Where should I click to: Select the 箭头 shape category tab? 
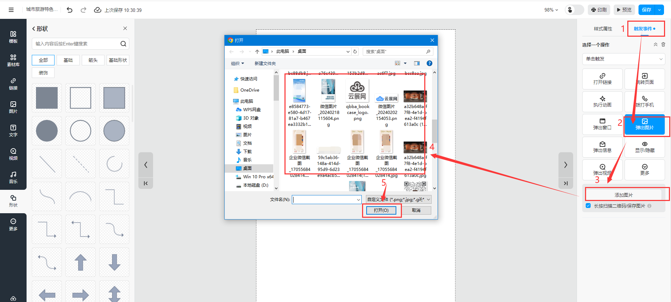93,60
